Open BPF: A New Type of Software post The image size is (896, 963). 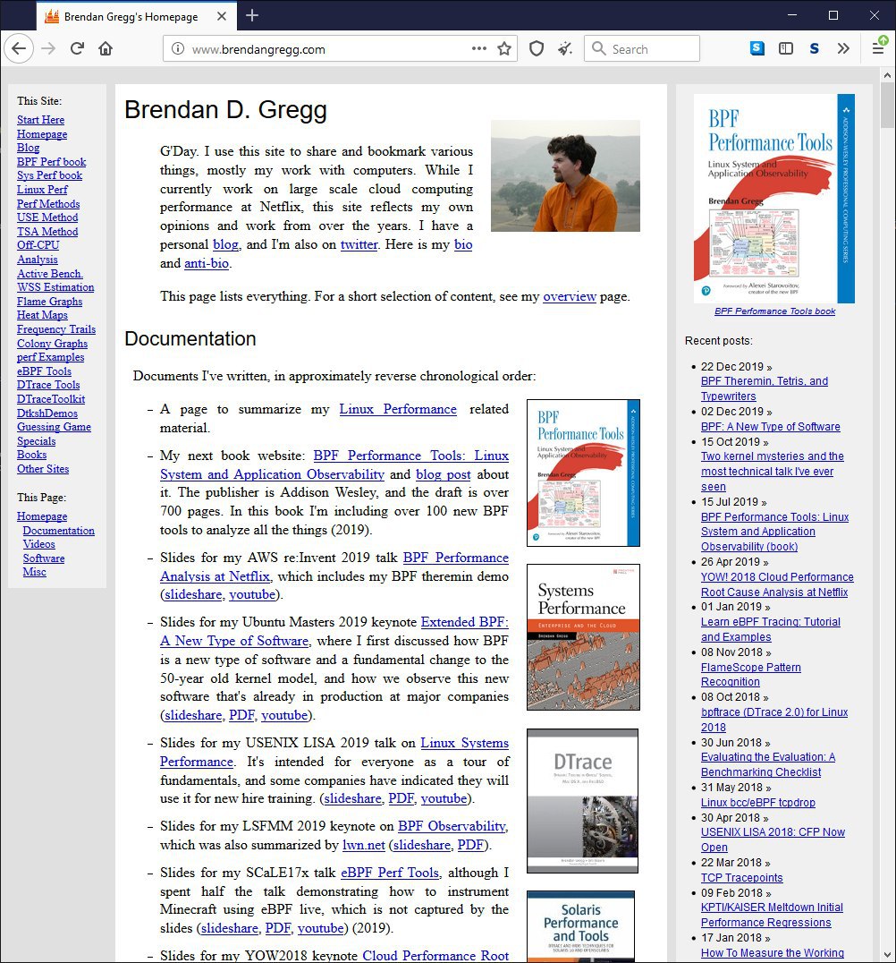point(770,426)
